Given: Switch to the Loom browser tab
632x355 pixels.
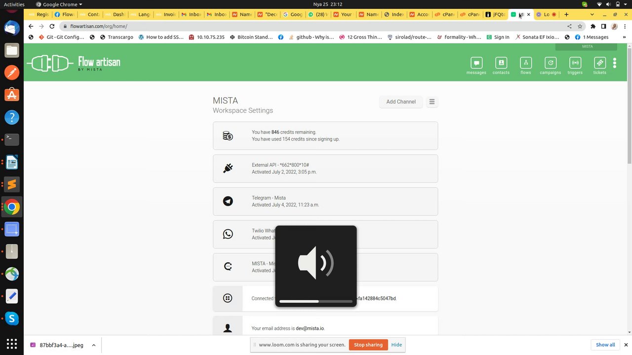Looking at the screenshot, I should click(x=547, y=14).
